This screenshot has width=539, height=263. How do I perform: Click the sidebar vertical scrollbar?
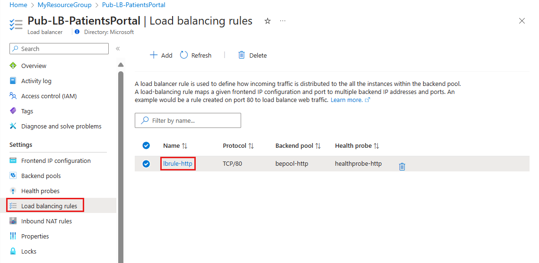pos(121,167)
